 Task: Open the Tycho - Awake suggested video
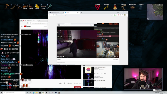click(x=88, y=70)
